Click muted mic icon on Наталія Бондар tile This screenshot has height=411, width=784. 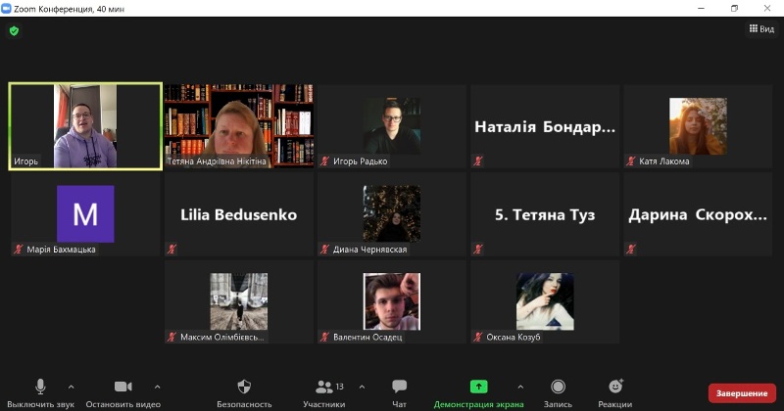[478, 161]
